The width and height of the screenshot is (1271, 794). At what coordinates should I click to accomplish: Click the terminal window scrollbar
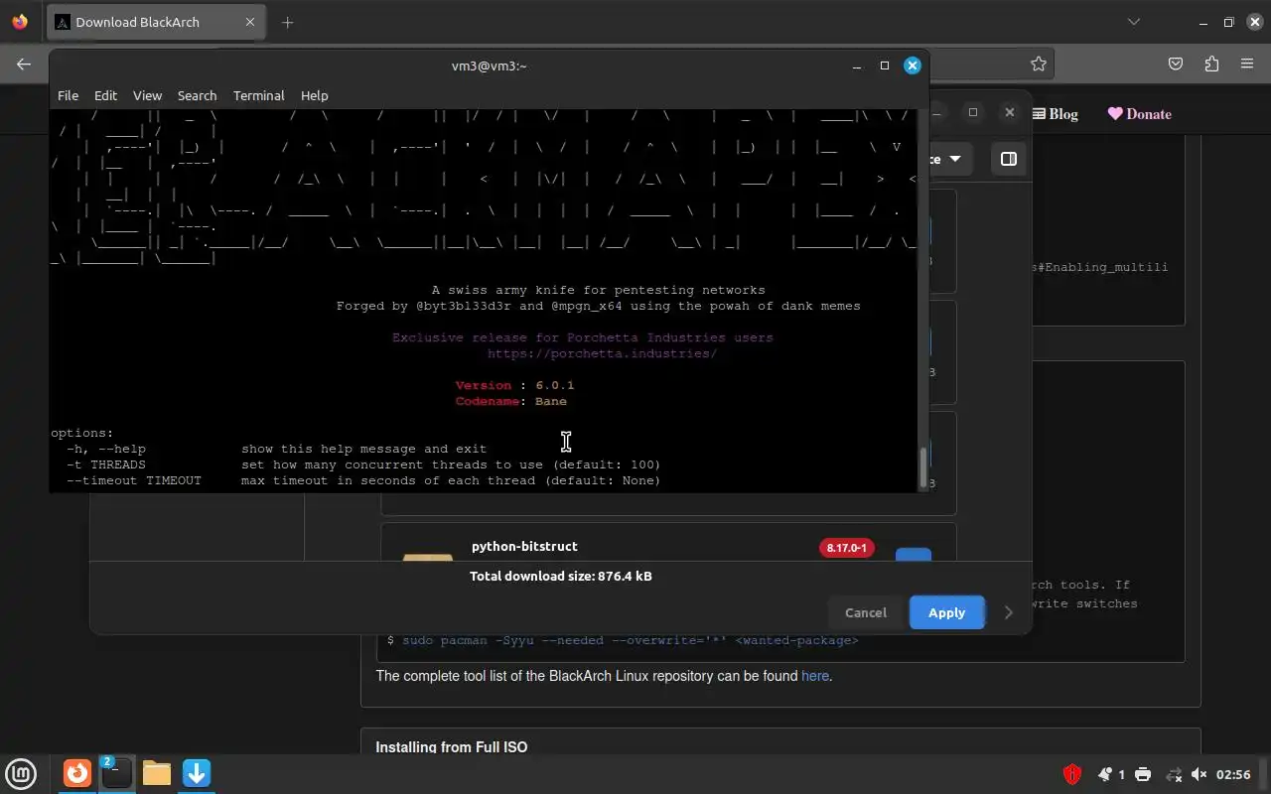pos(923,467)
